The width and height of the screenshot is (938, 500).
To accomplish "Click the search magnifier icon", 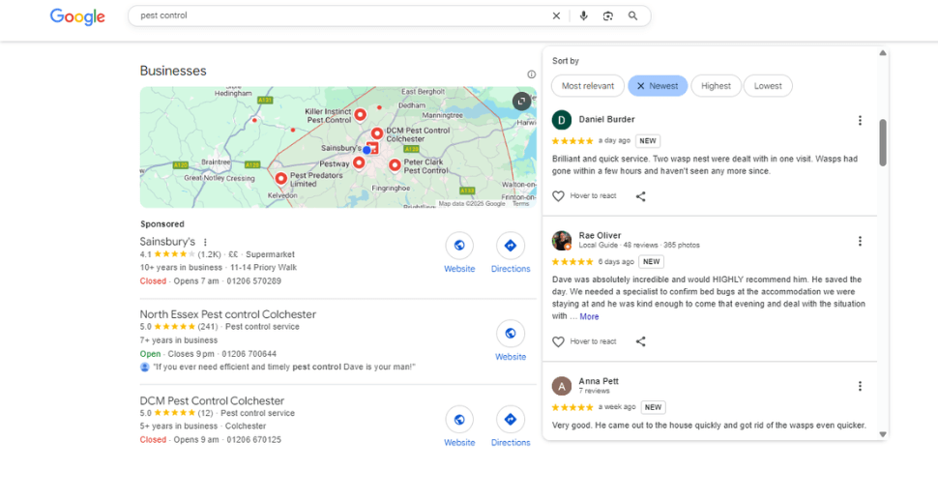I will 632,16.
